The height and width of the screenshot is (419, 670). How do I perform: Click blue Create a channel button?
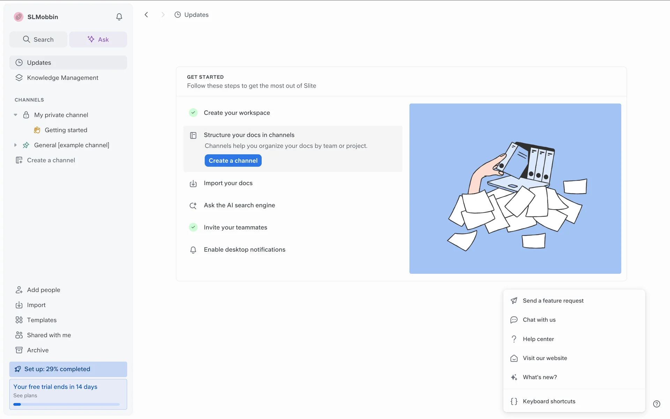pos(233,161)
